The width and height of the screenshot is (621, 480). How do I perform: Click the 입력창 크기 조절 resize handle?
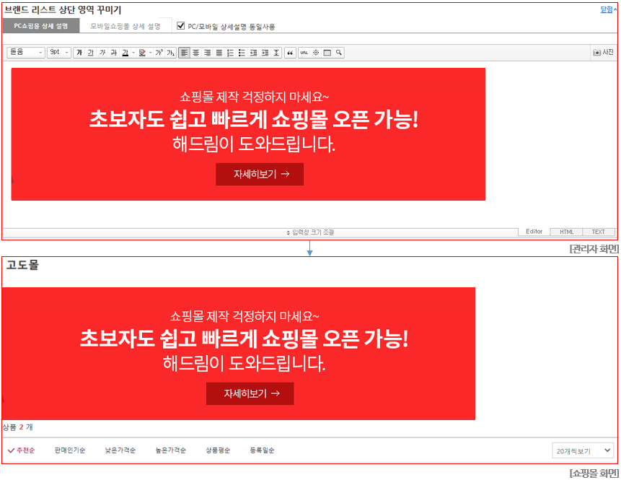(x=310, y=232)
